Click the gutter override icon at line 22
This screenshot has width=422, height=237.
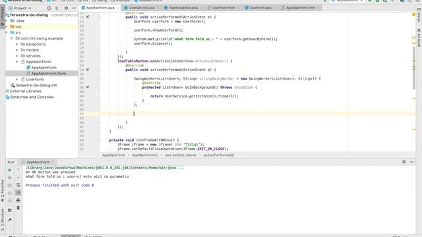tap(88, 16)
